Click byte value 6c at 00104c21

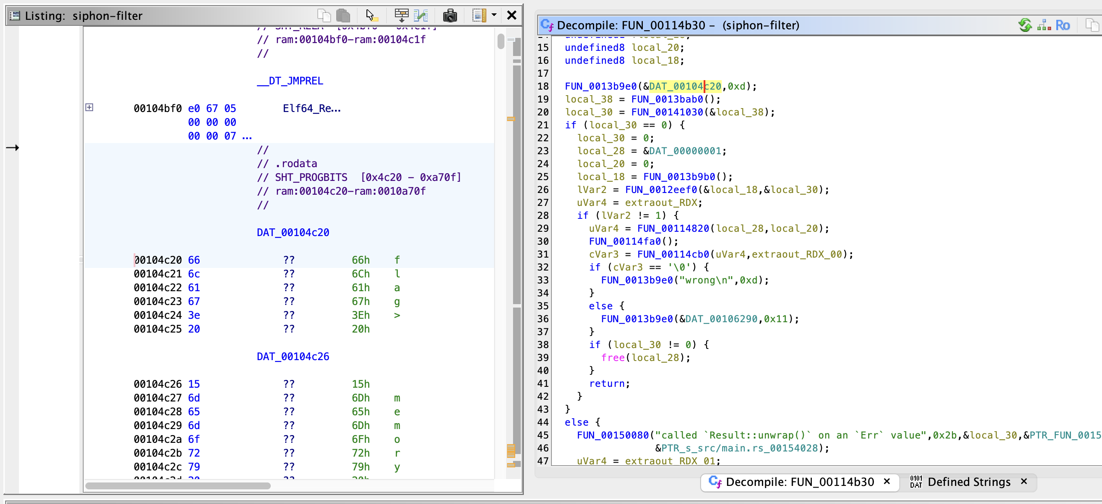click(x=194, y=274)
